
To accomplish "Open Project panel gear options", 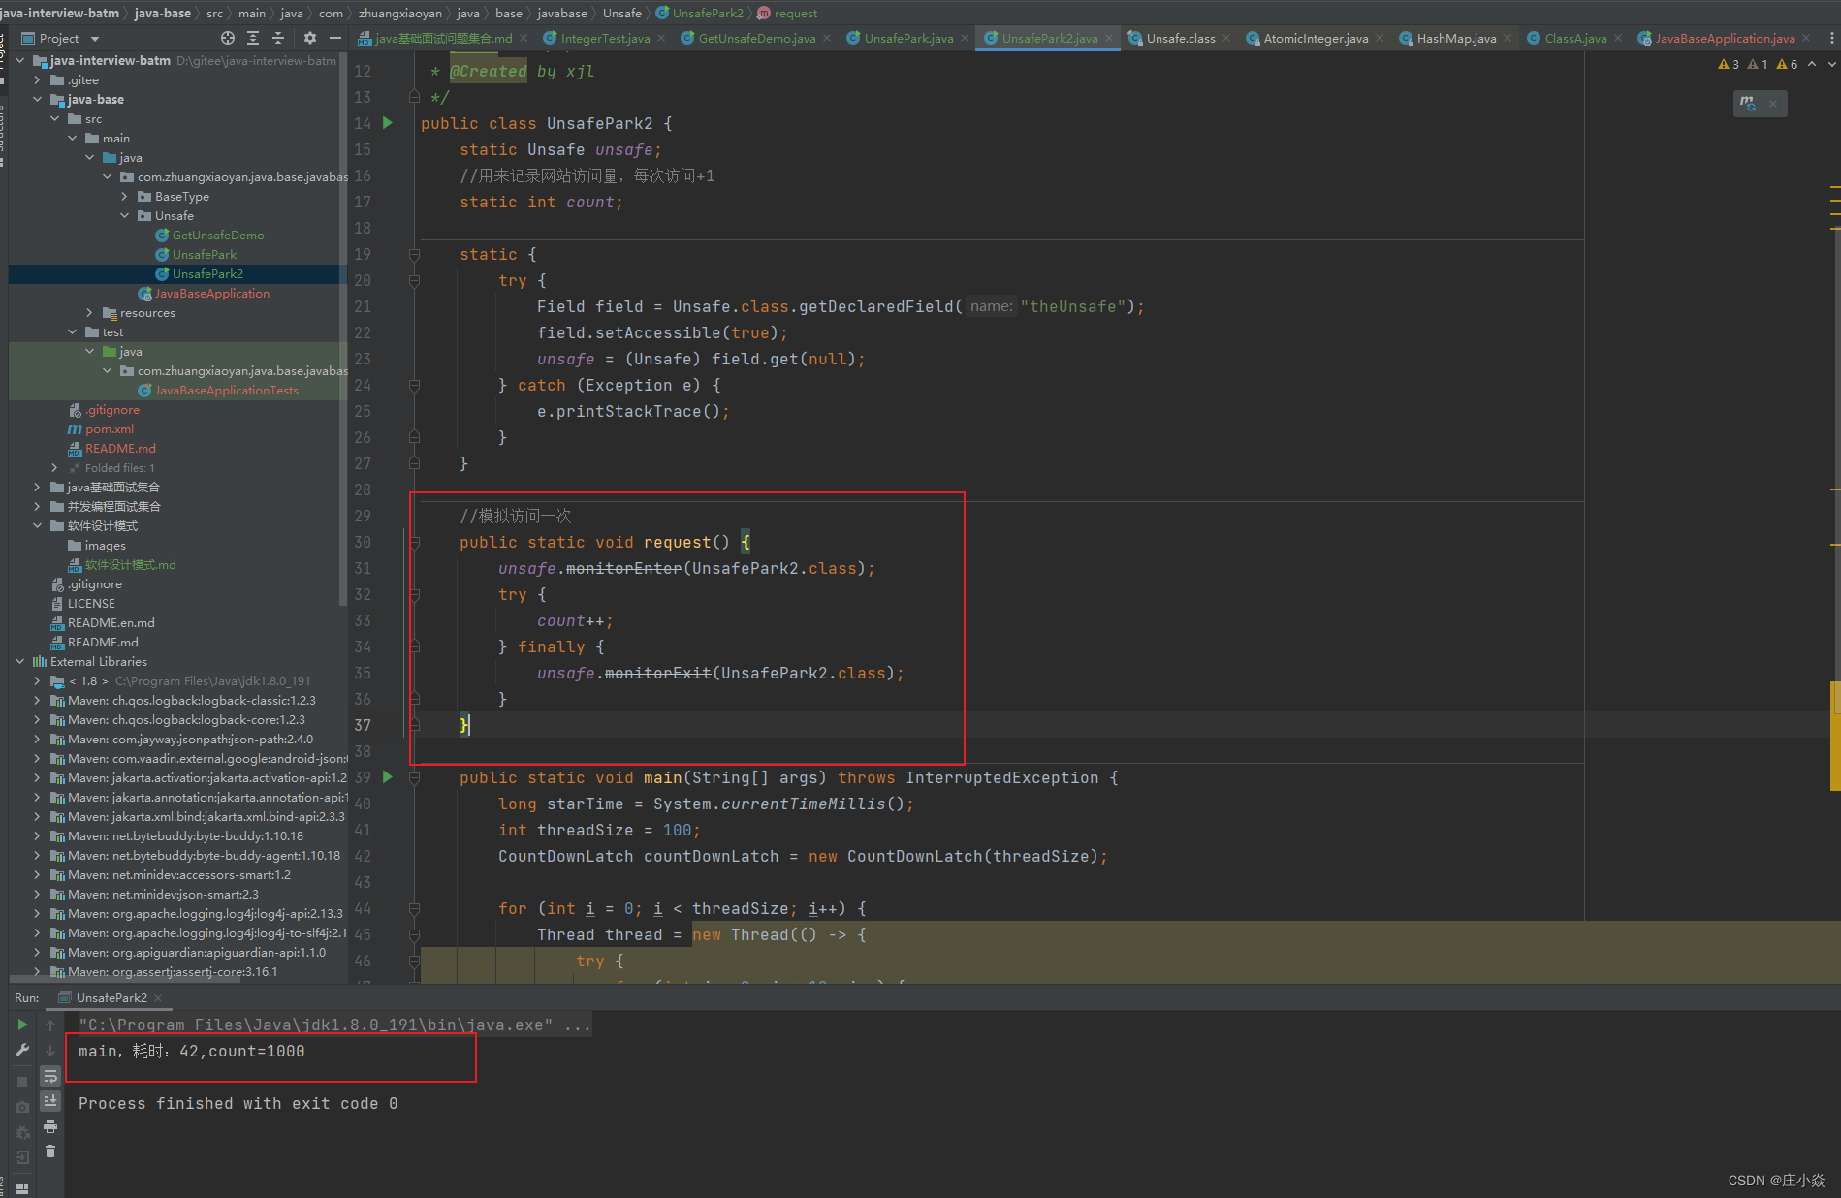I will 310,38.
